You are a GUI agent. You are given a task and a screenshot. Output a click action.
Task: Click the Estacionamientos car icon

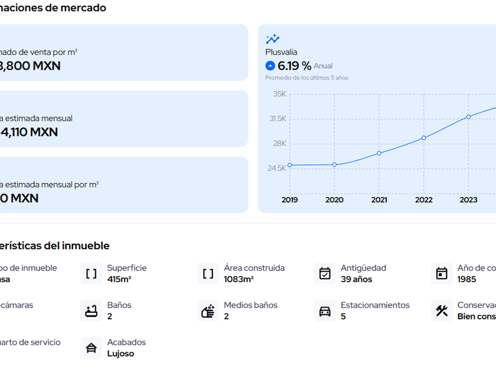[325, 311]
